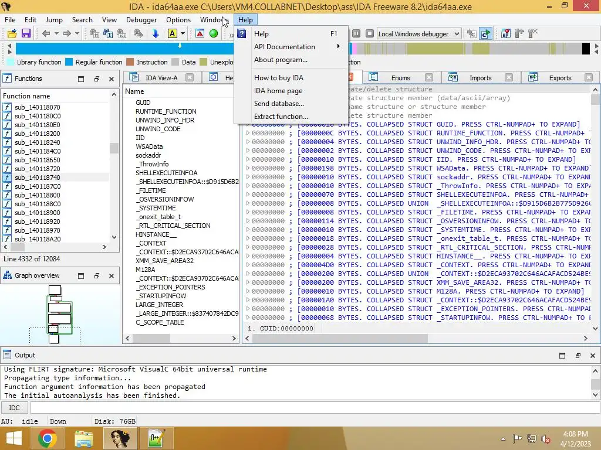Click the immediate value search binoculars icon

coord(94,33)
